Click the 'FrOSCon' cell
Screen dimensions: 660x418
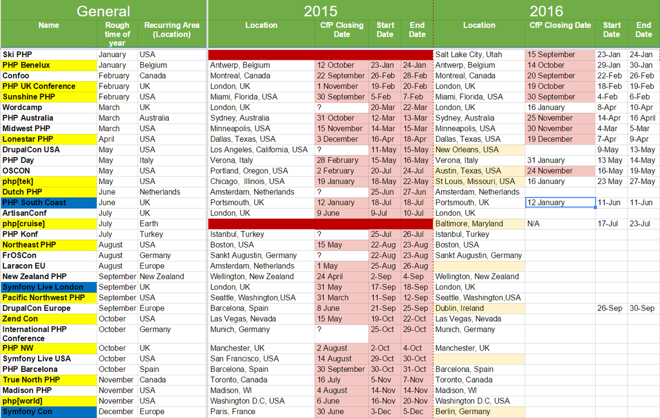coord(49,255)
